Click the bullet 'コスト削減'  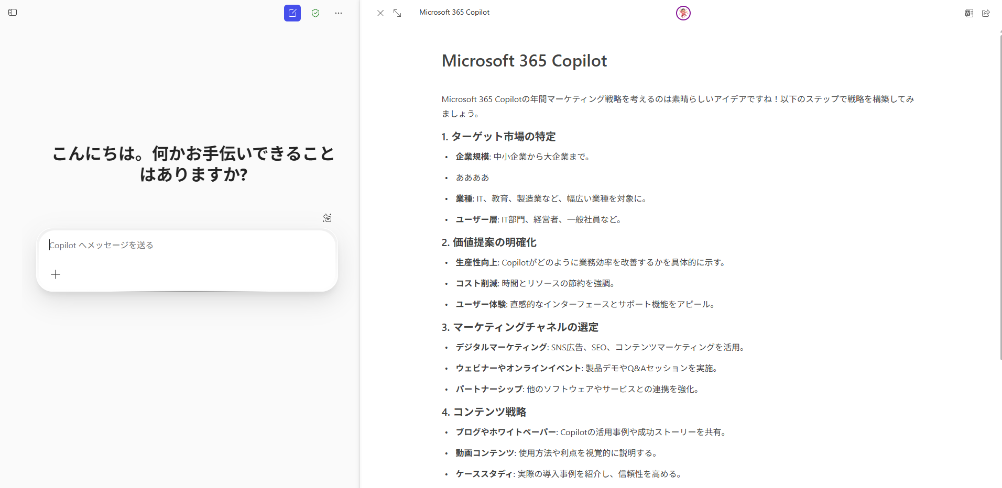pos(535,283)
